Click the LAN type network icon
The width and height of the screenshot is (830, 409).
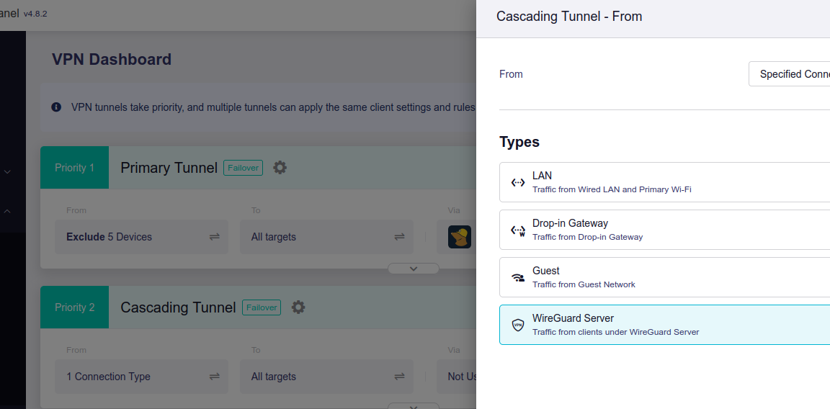coord(517,182)
